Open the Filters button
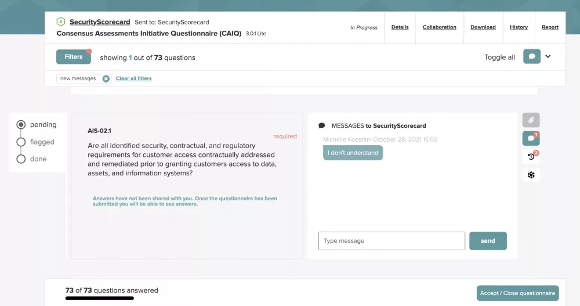Image resolution: width=580 pixels, height=306 pixels. click(x=74, y=57)
